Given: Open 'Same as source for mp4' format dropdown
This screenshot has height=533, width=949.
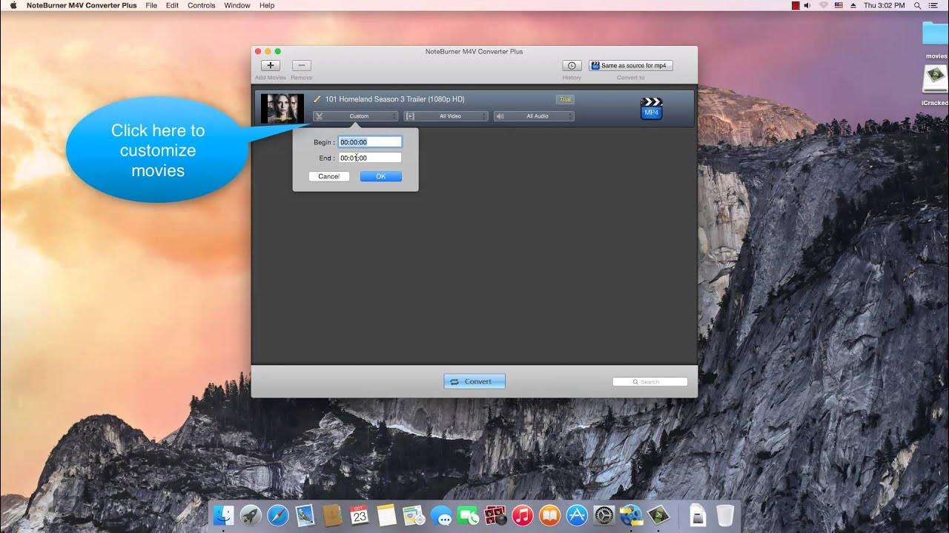Looking at the screenshot, I should click(631, 66).
